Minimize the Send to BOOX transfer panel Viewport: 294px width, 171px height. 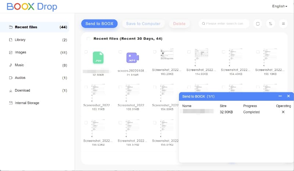280,96
